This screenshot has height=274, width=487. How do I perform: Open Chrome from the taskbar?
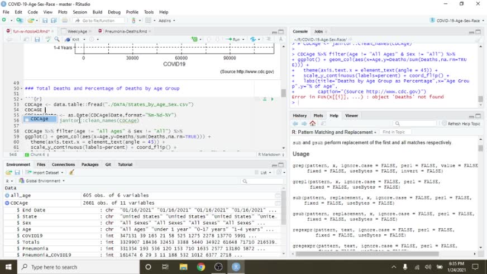(x=200, y=267)
